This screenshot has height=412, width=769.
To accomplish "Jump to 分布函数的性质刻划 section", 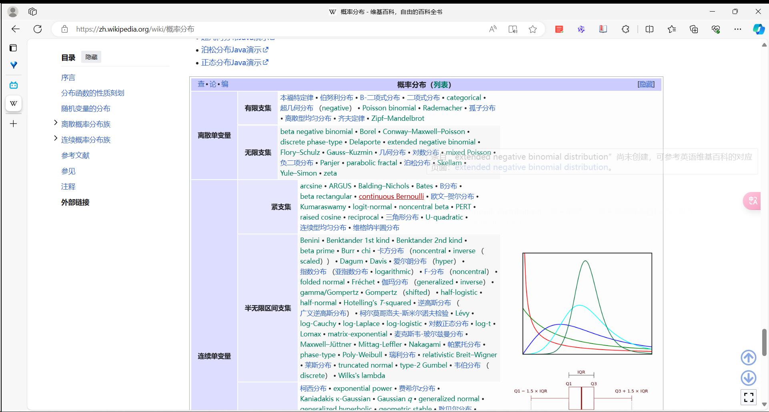I will (92, 93).
